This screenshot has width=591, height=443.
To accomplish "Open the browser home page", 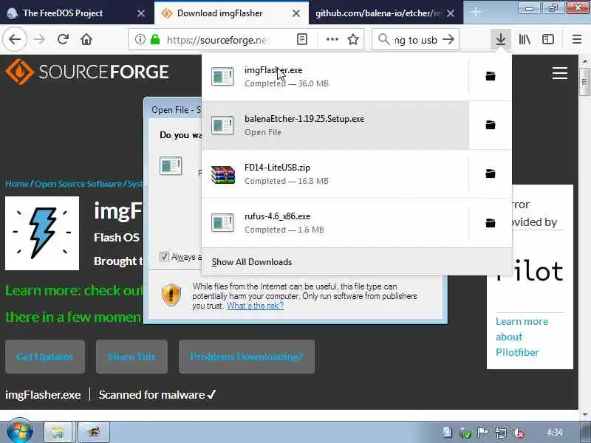I will click(x=86, y=39).
